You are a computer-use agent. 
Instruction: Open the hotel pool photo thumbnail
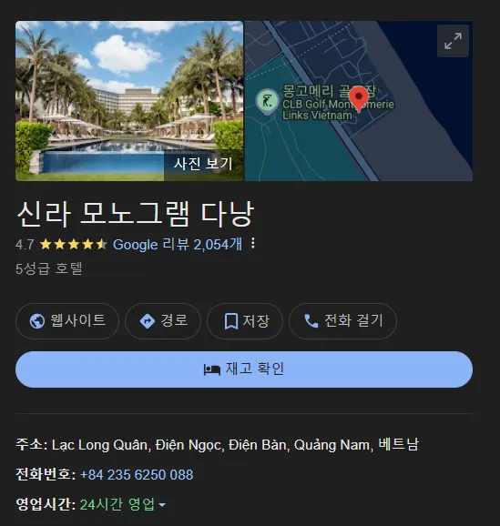pyautogui.click(x=129, y=101)
